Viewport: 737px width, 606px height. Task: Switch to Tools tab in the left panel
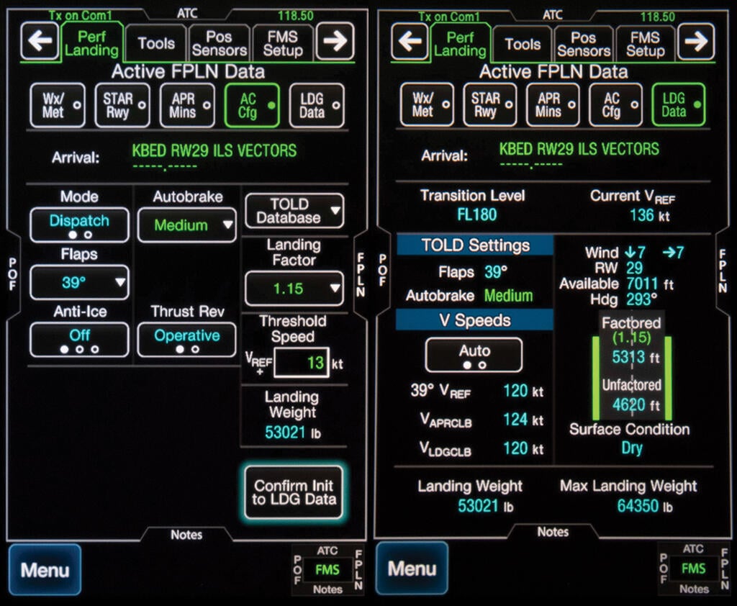point(156,43)
